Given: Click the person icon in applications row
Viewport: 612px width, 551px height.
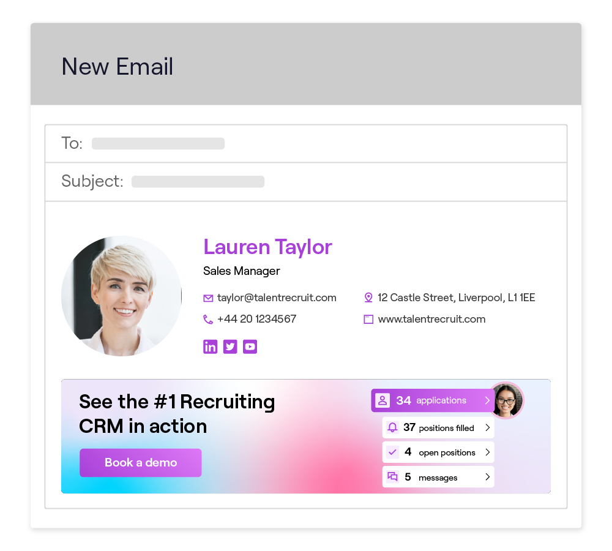Looking at the screenshot, I should click(x=382, y=400).
